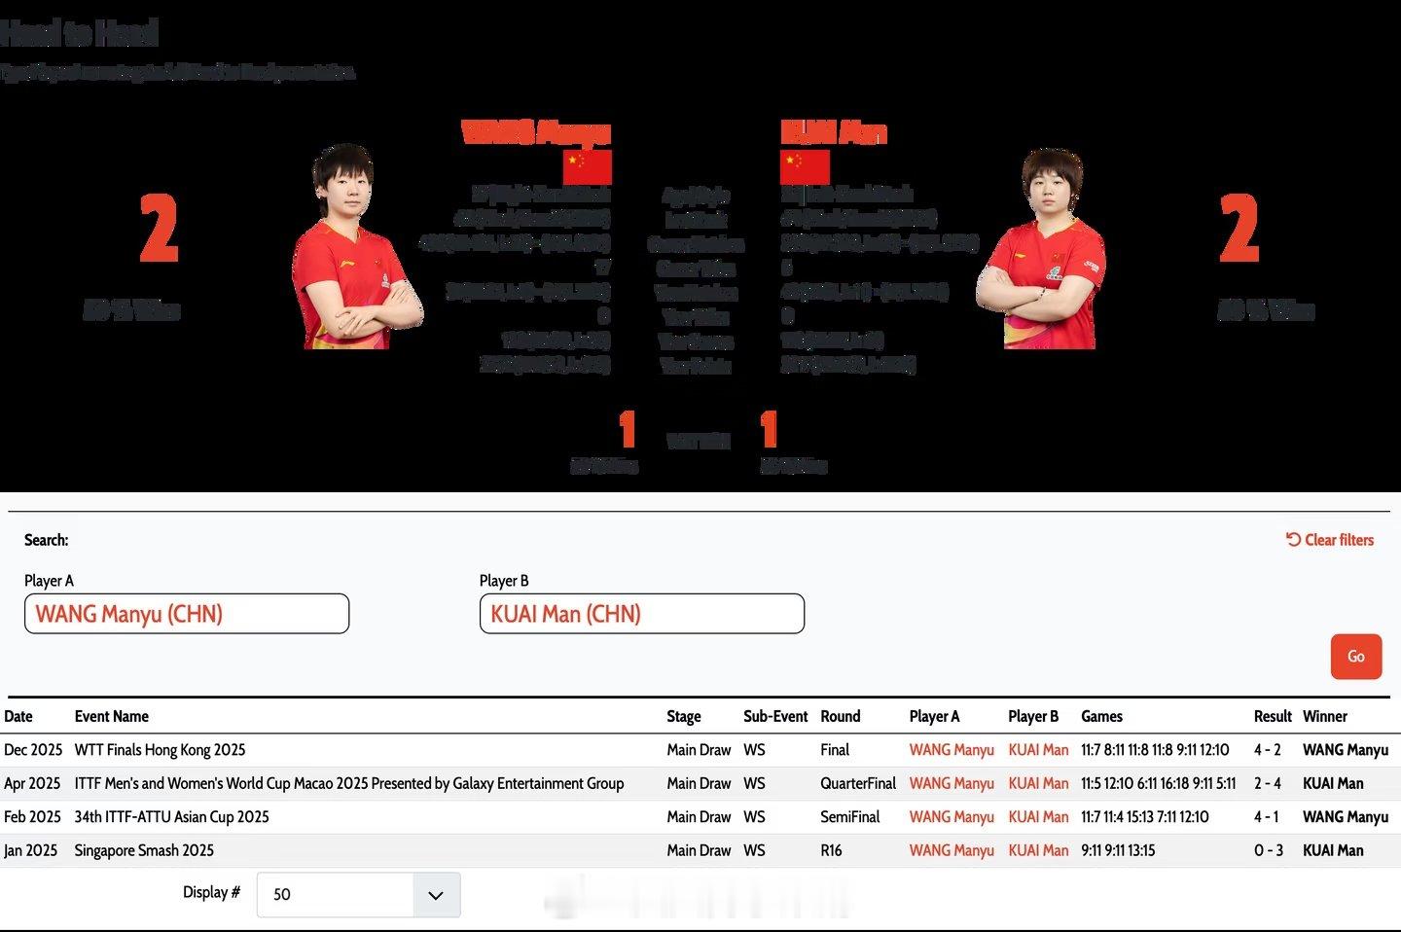Image resolution: width=1401 pixels, height=932 pixels.
Task: Click 'Main Draw' stage in the Singapore Smash row
Action: pyautogui.click(x=699, y=850)
